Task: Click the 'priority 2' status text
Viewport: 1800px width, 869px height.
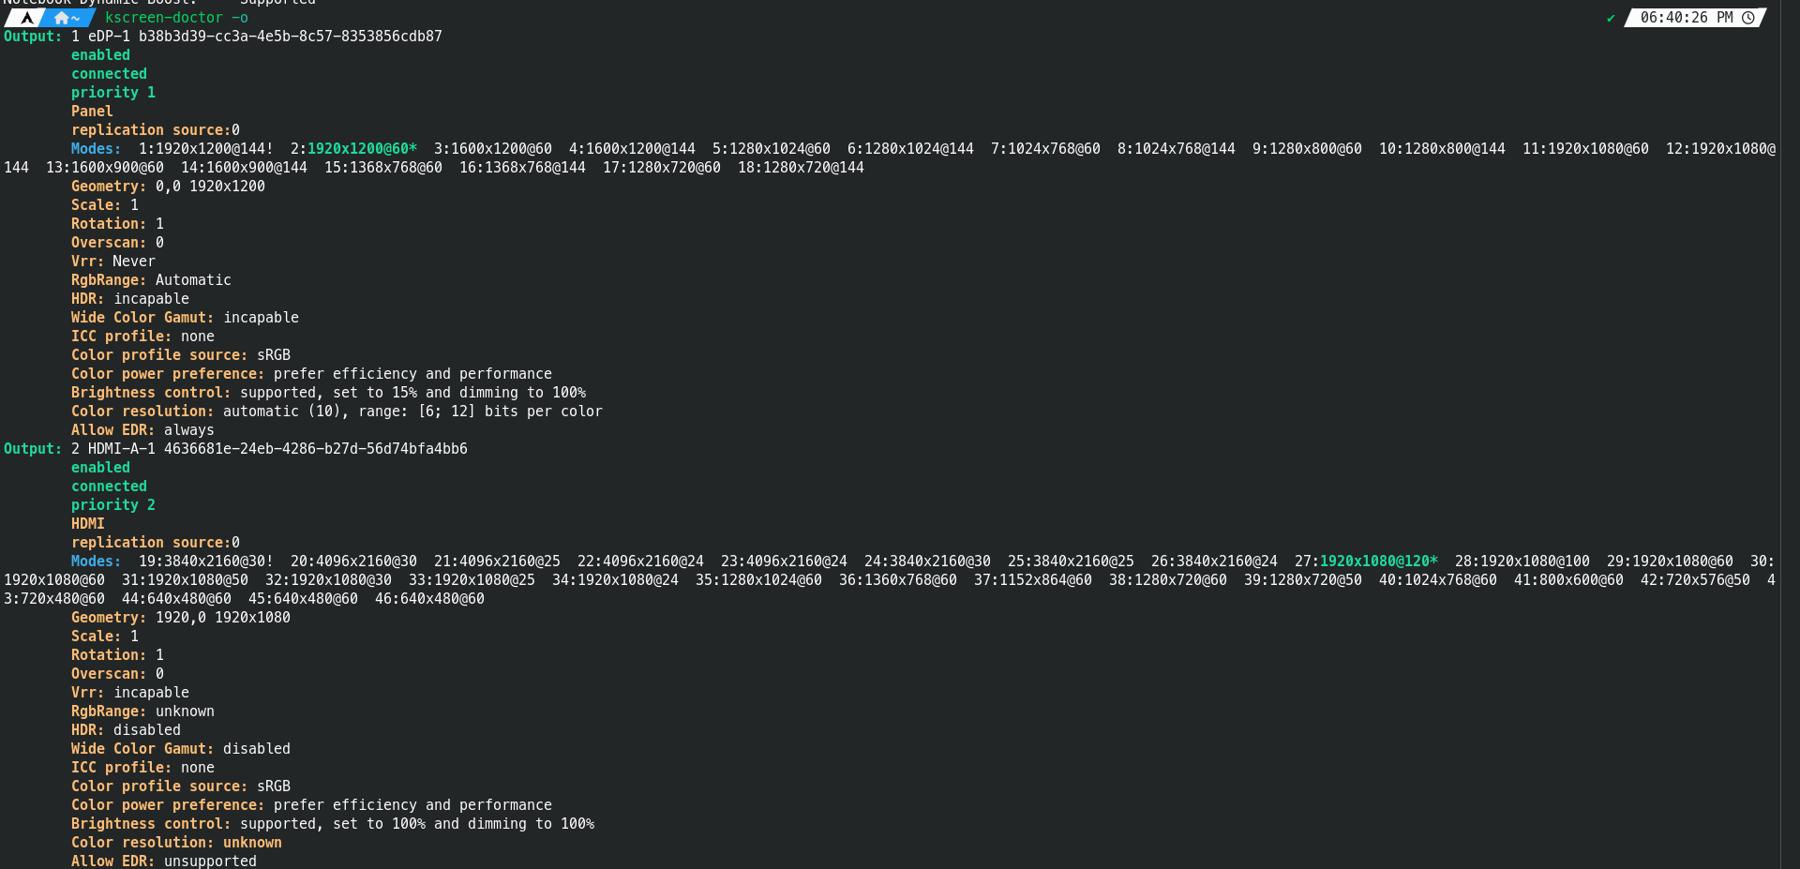Action: pyautogui.click(x=113, y=505)
